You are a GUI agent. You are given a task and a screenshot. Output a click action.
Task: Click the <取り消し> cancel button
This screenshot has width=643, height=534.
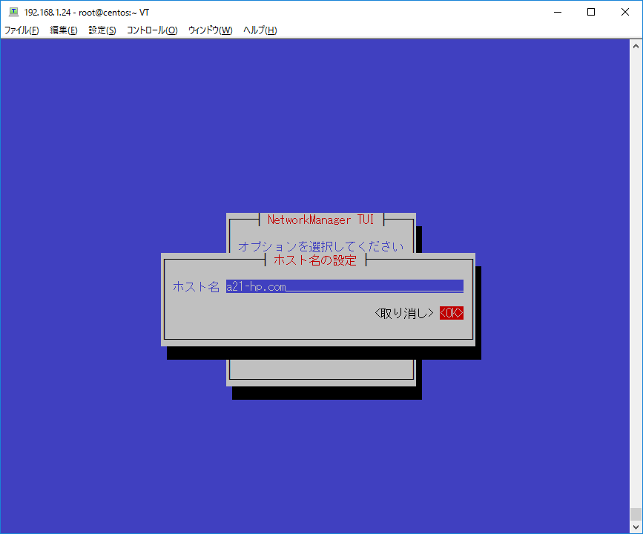click(404, 313)
